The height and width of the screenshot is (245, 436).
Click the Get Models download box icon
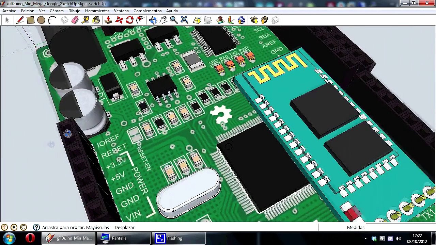(x=254, y=20)
